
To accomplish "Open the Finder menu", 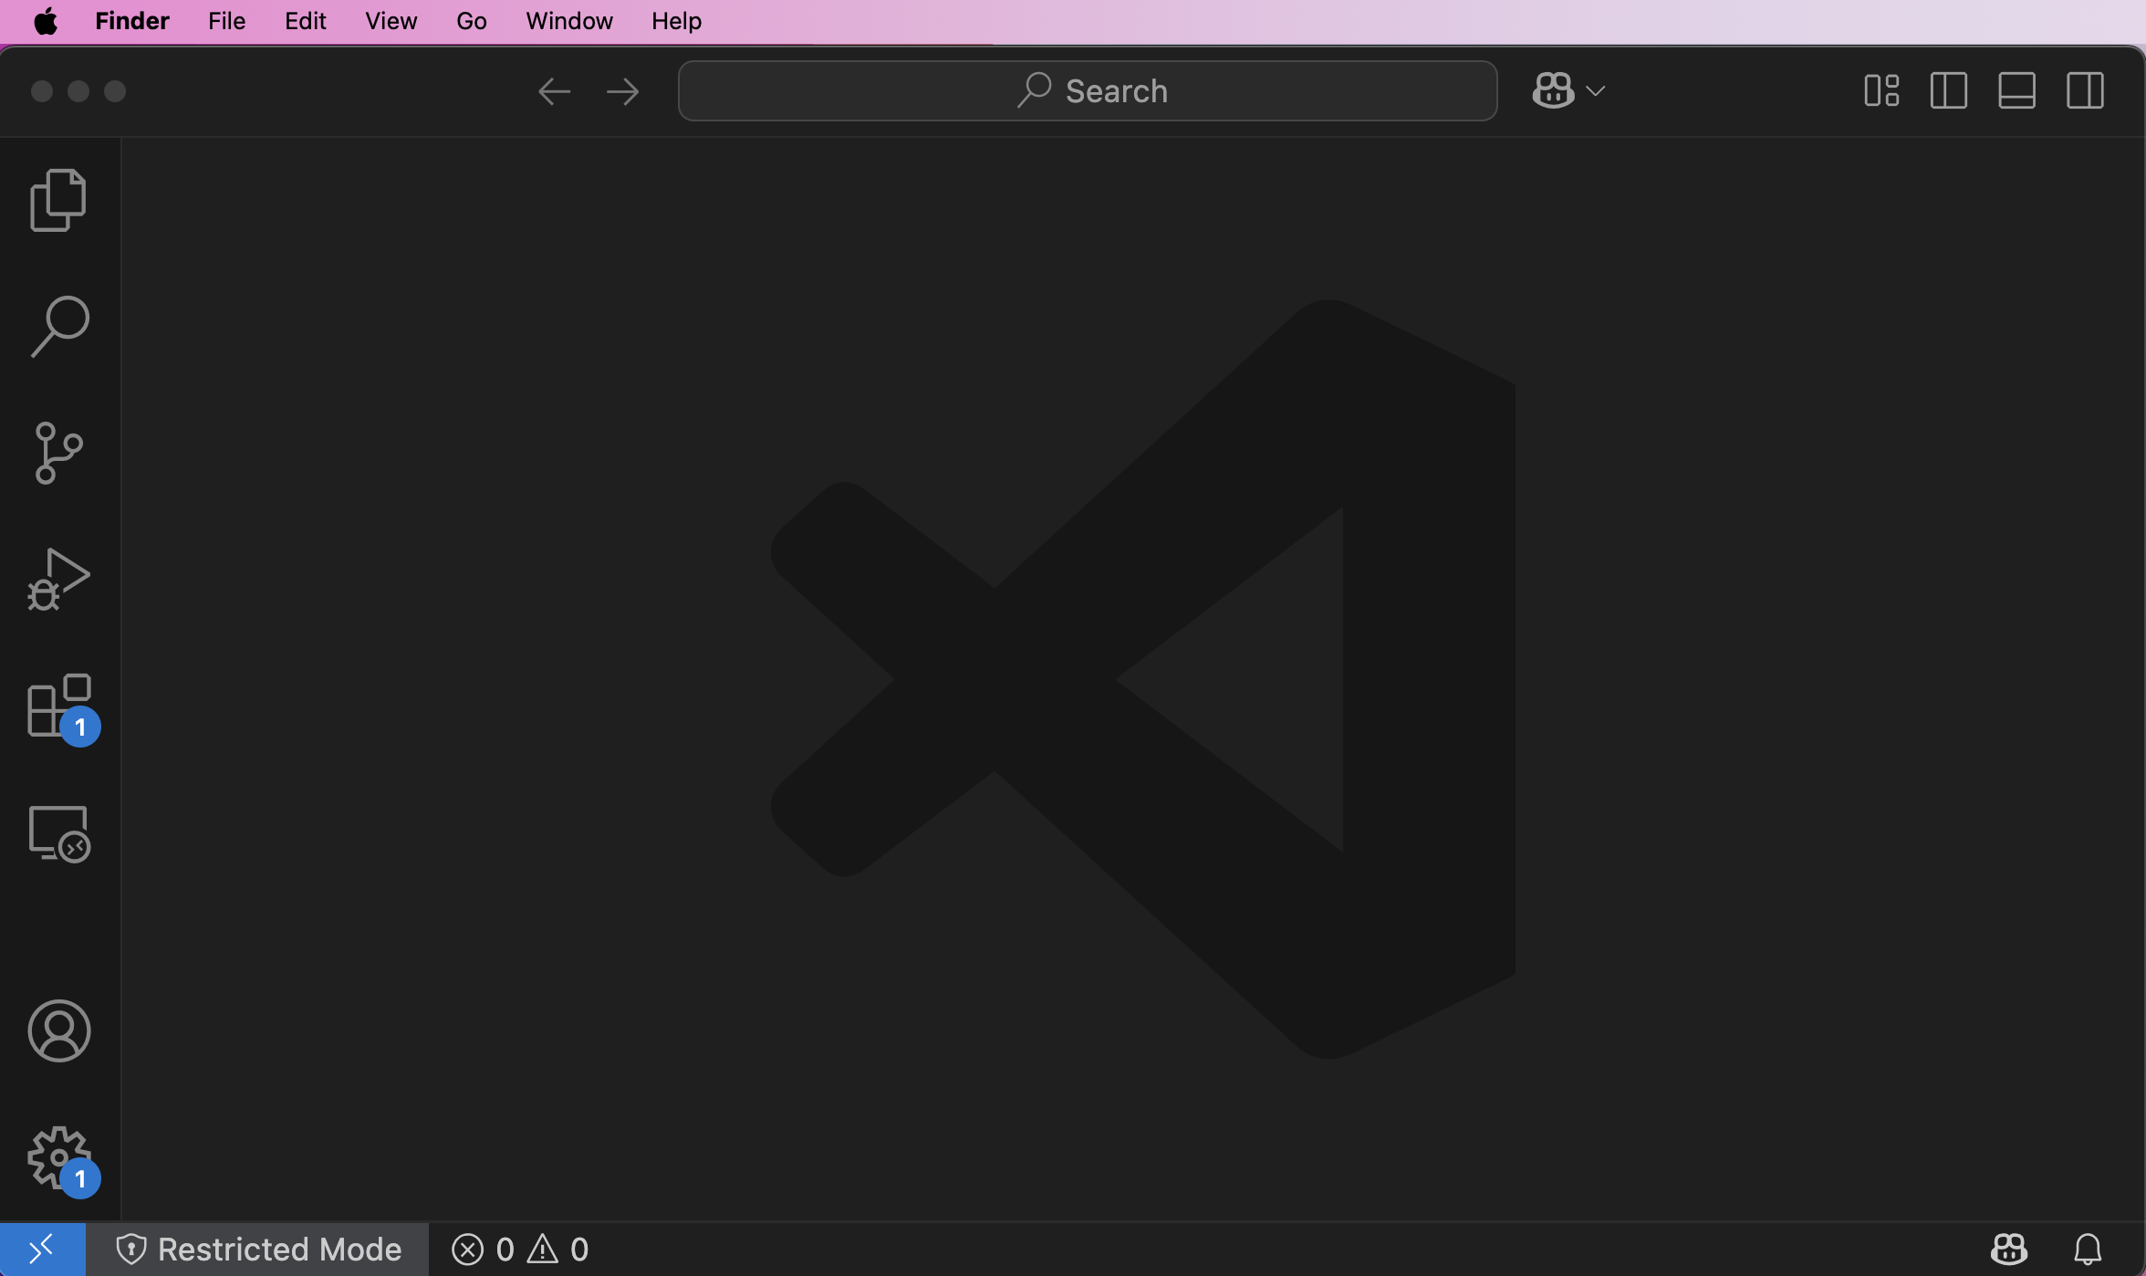I will coord(132,21).
